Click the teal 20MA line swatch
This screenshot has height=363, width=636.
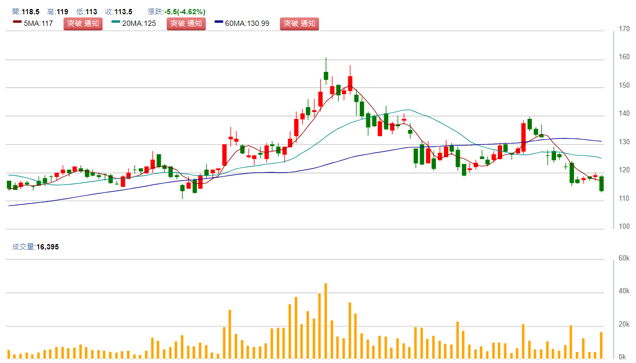(x=116, y=23)
